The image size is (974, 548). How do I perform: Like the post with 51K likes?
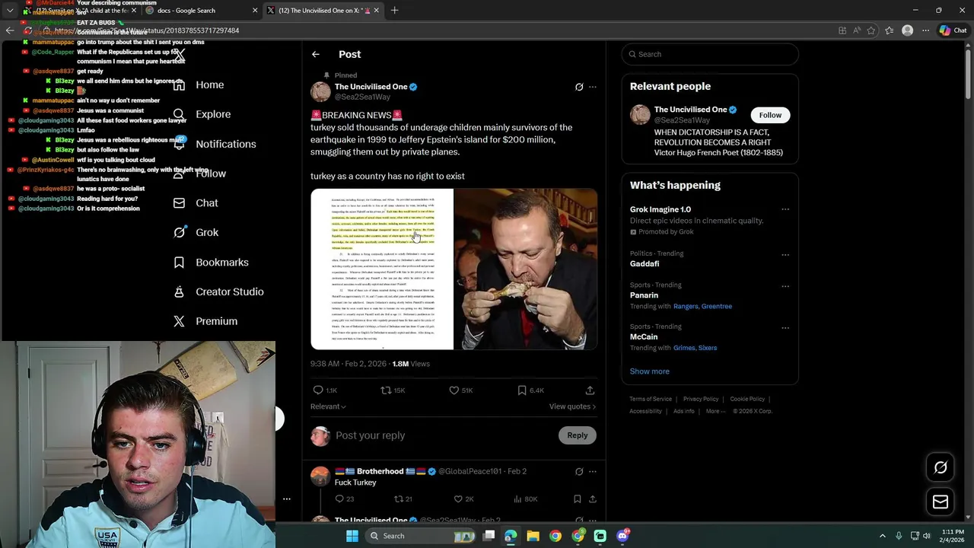pos(454,390)
